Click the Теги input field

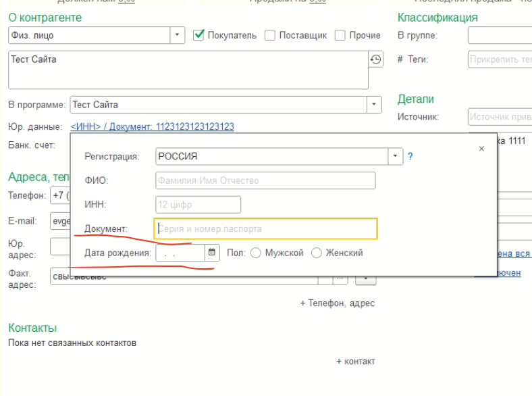[500, 59]
